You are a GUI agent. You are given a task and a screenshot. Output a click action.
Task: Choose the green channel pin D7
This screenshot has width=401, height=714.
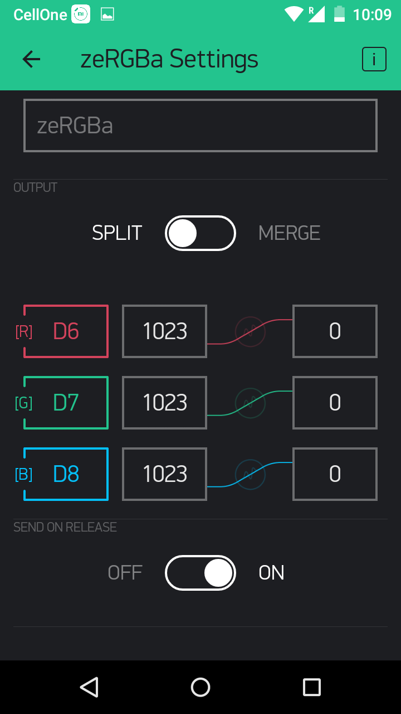click(x=66, y=403)
